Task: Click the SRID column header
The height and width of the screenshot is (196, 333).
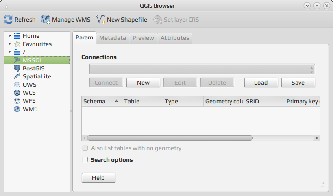Action: [x=264, y=101]
